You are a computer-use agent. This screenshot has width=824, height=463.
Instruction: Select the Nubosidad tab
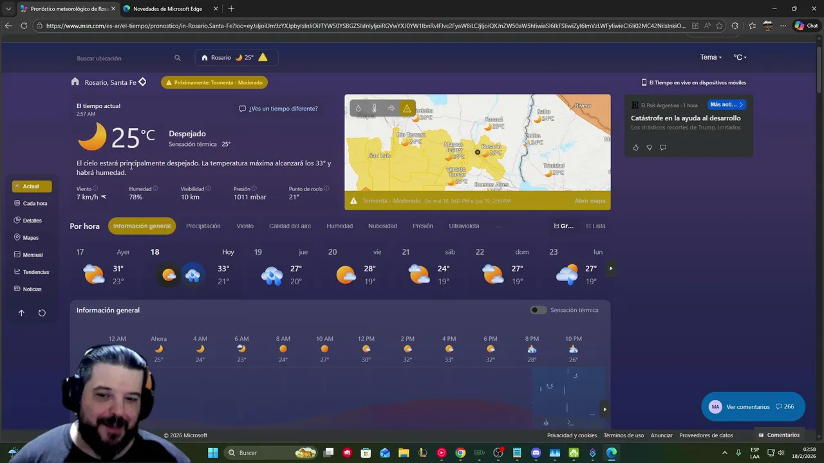click(x=382, y=226)
